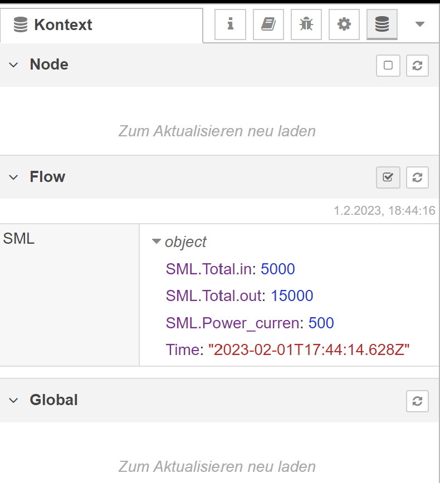Click the Time timestamp string value
440x483 pixels.
[x=309, y=350]
